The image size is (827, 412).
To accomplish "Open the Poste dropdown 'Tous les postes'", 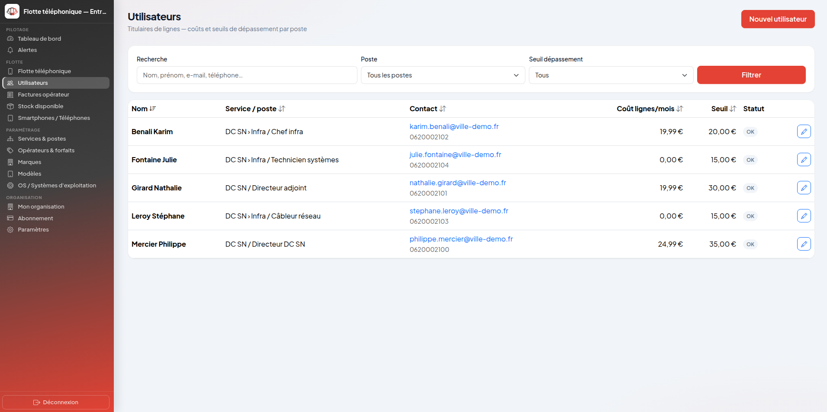I will (x=443, y=75).
